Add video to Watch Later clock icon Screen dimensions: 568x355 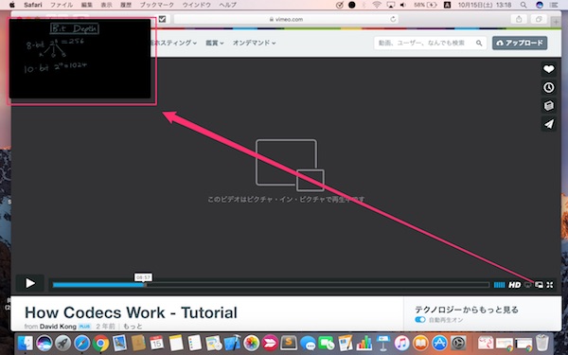click(x=549, y=87)
